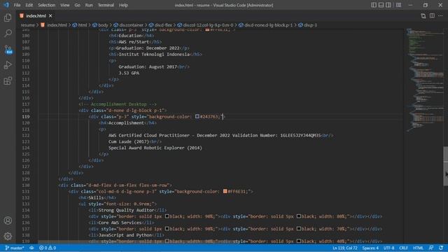Change language mode via HTML status item

point(418,248)
